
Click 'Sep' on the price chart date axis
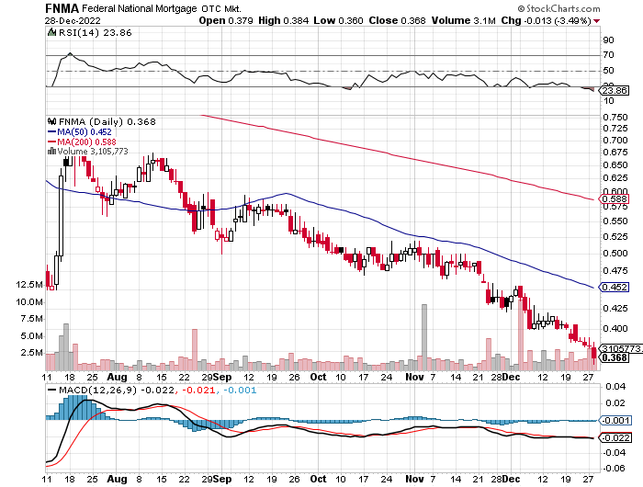click(222, 377)
